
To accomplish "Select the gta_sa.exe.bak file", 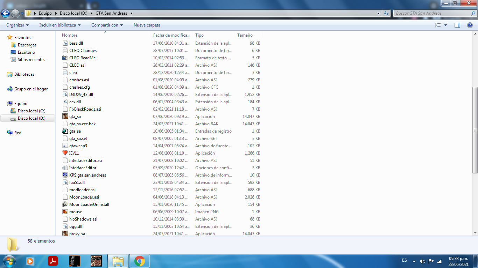I will (82, 124).
